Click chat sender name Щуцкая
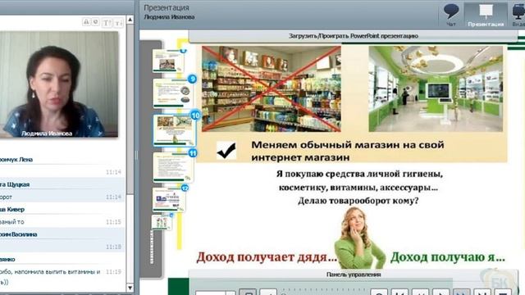525x295 pixels. pyautogui.click(x=18, y=184)
